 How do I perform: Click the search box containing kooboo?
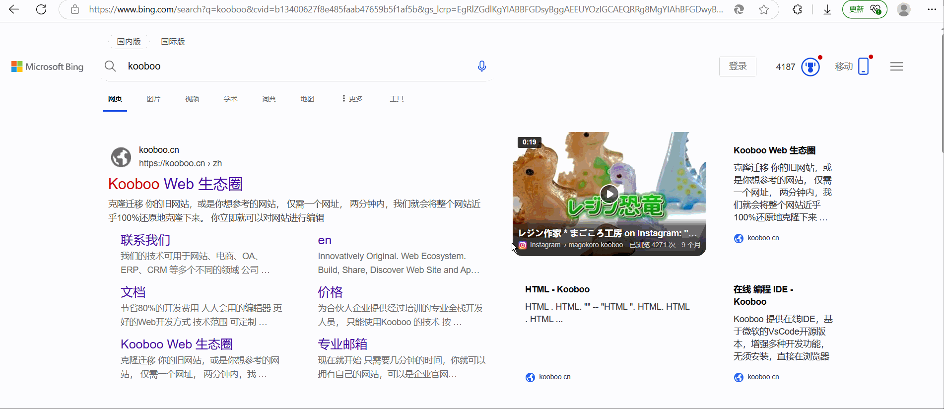click(x=298, y=66)
